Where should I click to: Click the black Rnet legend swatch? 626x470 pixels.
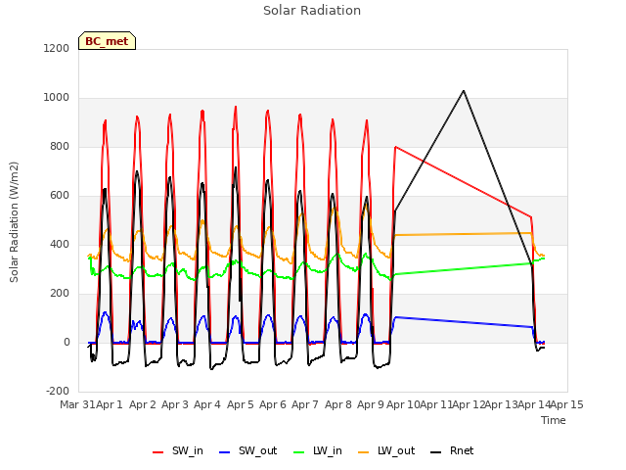pos(436,452)
